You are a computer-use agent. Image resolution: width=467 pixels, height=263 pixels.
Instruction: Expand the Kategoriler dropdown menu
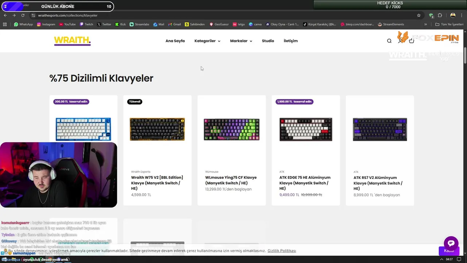(x=207, y=41)
